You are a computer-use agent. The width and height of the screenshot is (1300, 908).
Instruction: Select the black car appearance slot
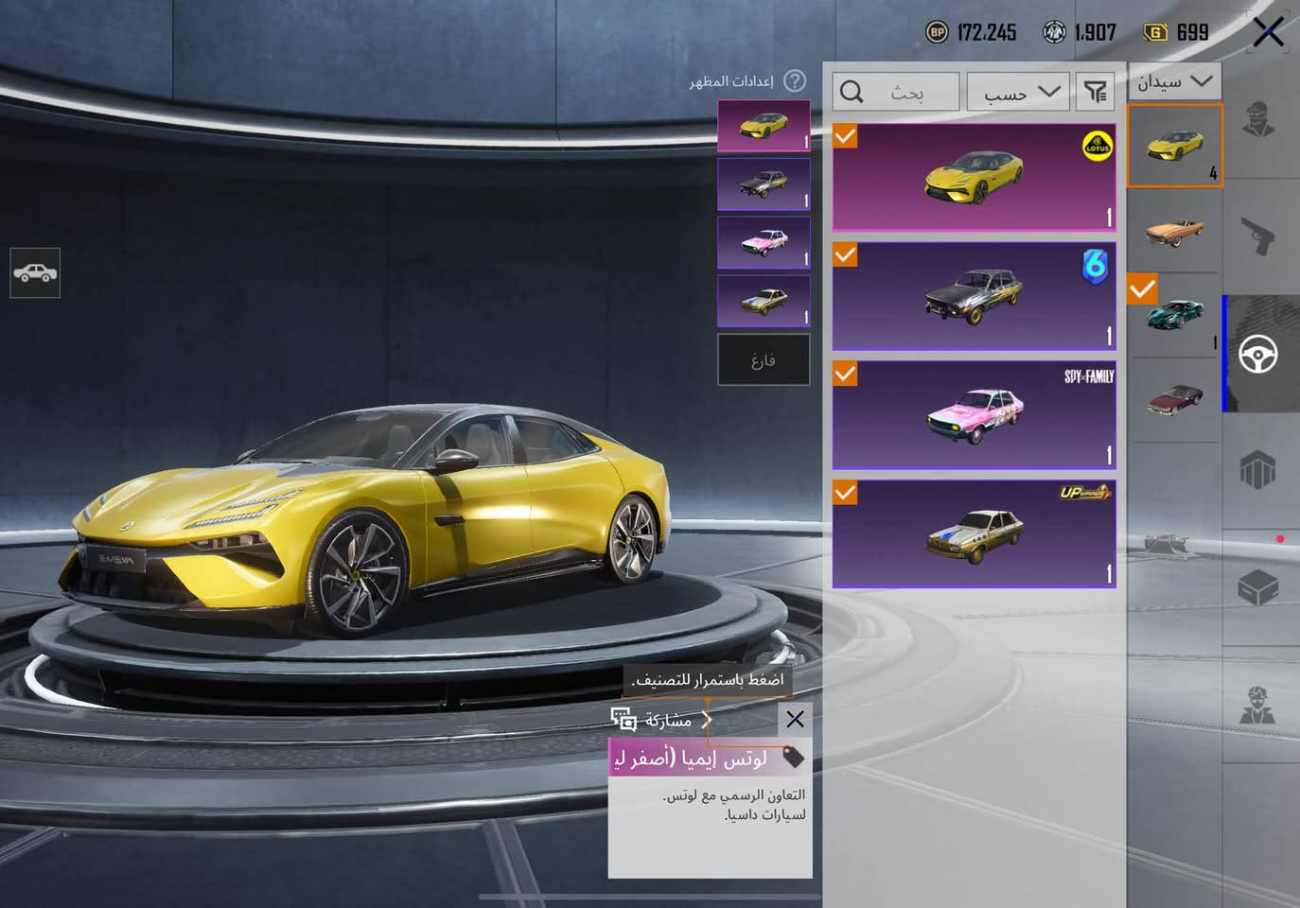point(764,183)
